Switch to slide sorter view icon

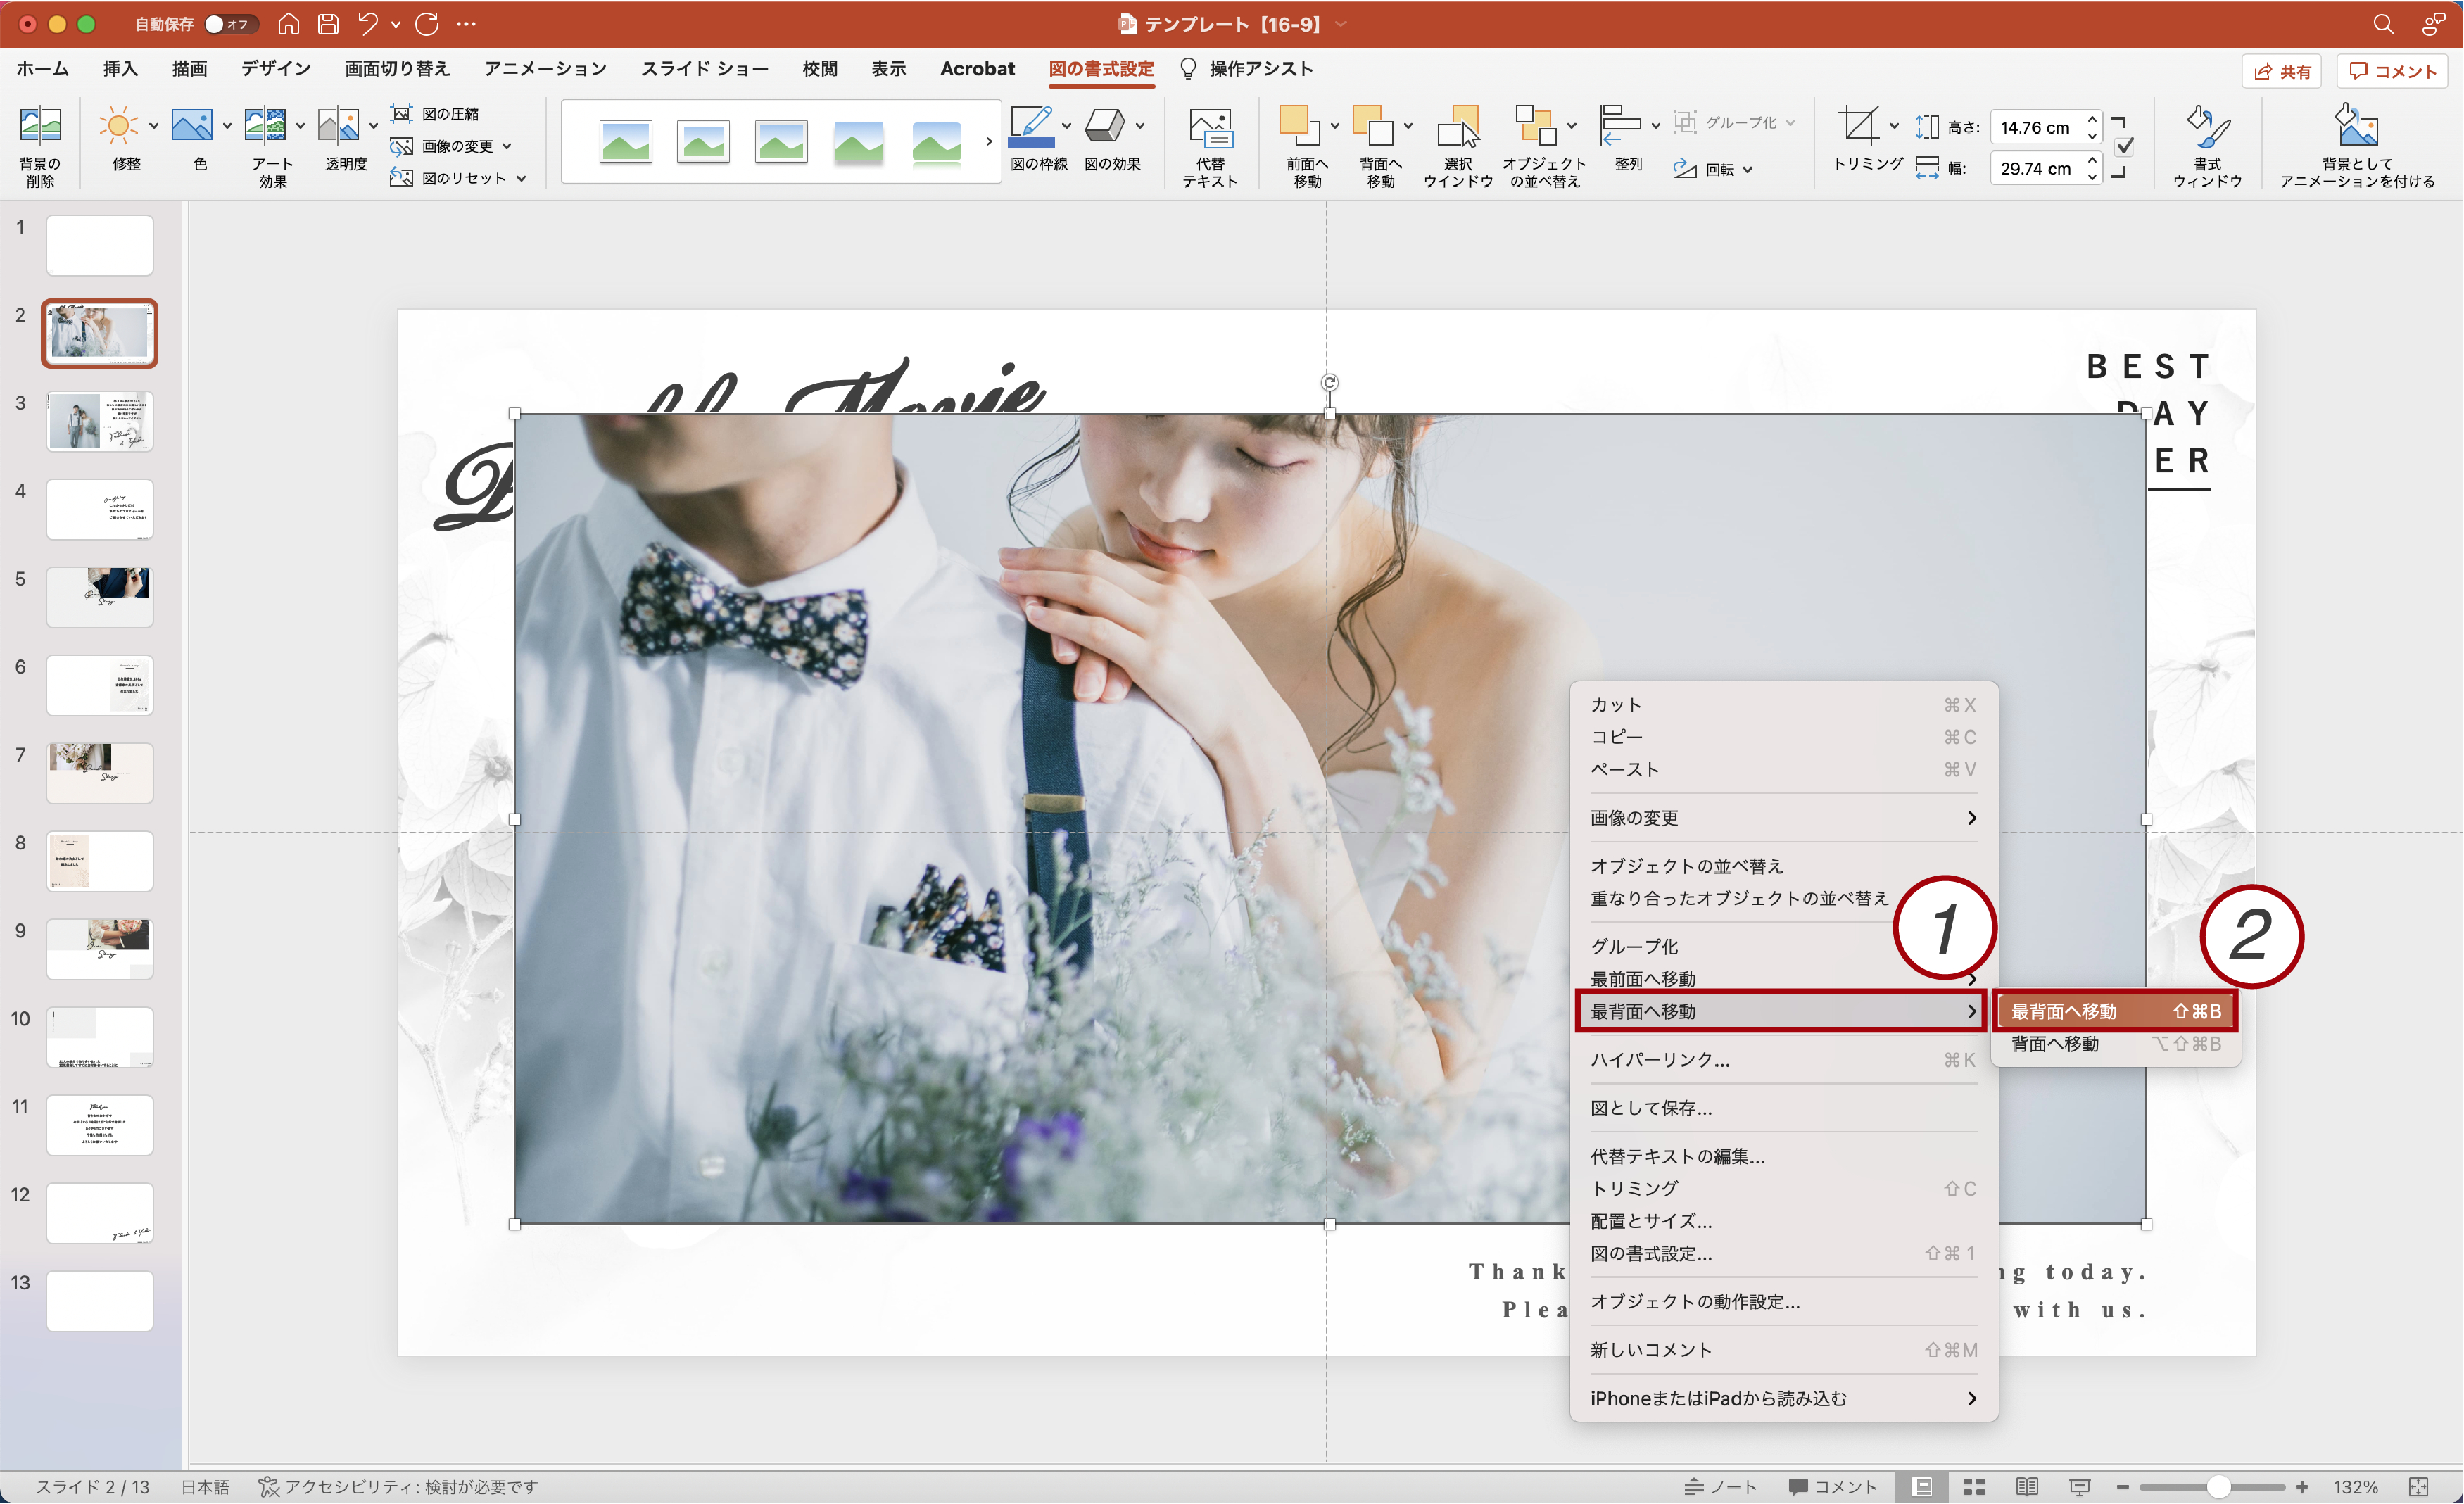point(1974,1487)
